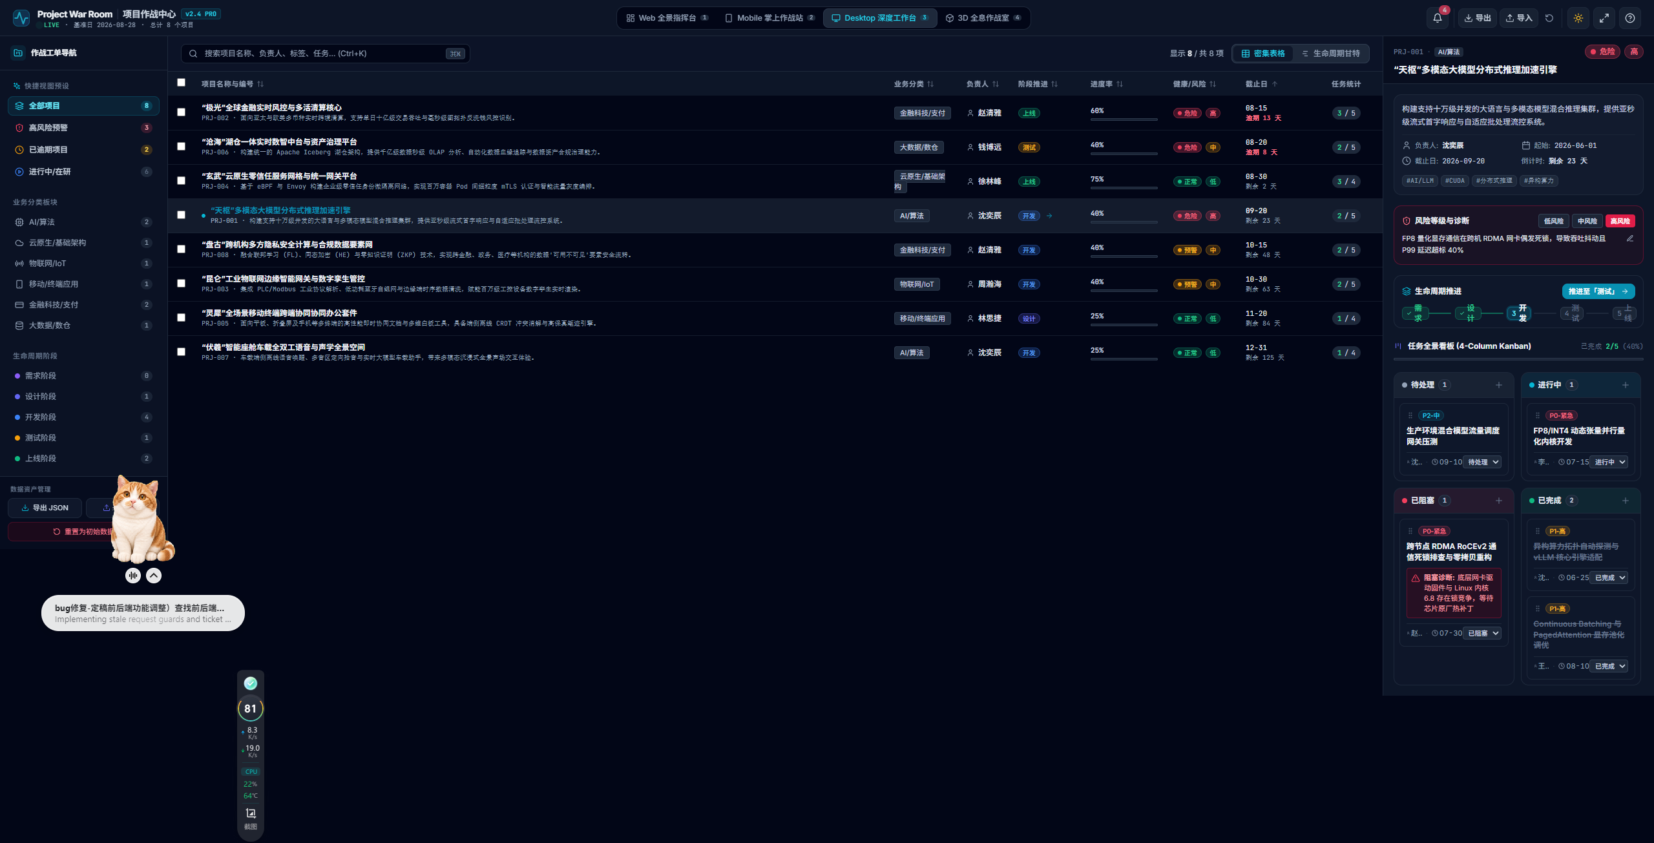The width and height of the screenshot is (1654, 843).
Task: Add a card to the 待处理 column
Action: [1499, 385]
